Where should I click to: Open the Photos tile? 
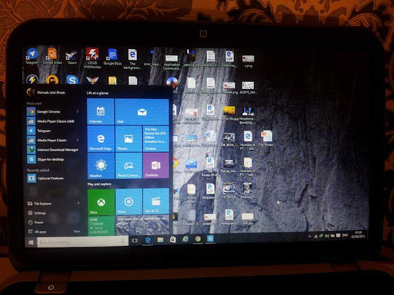coord(129,139)
